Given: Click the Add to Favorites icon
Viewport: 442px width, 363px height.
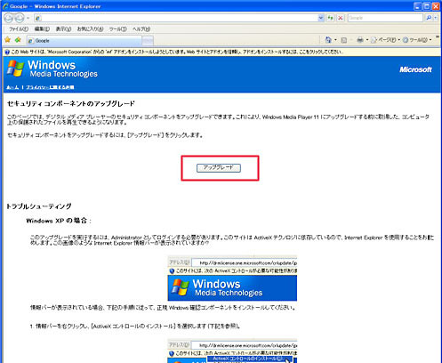Looking at the screenshot, I should coord(18,40).
